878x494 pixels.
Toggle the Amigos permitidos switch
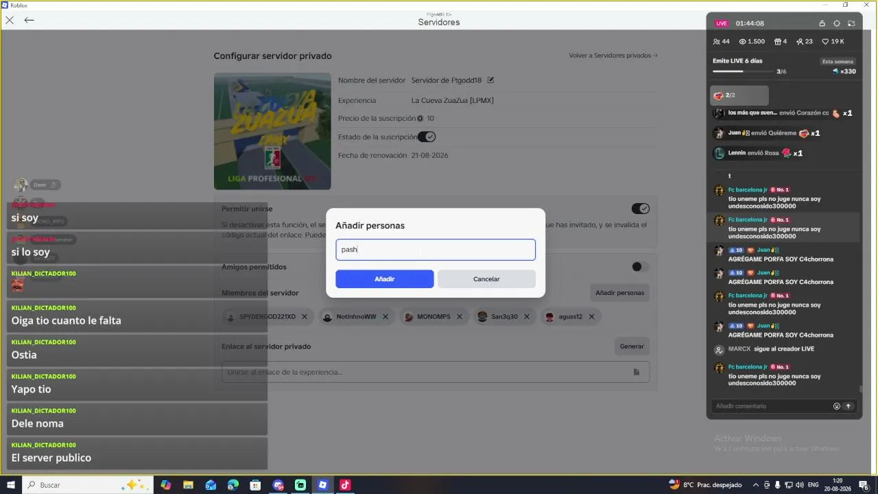[x=640, y=267]
